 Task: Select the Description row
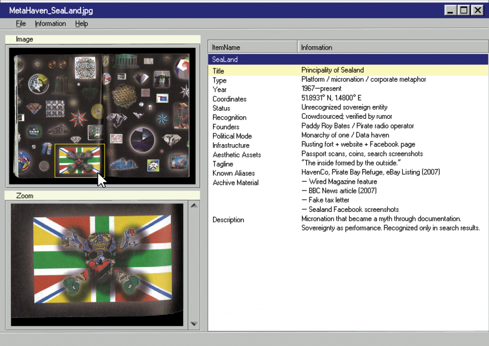348,220
